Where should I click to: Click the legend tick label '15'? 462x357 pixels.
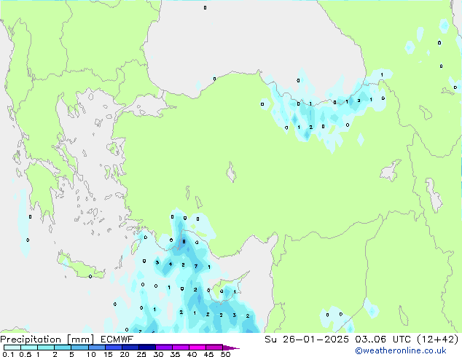108,354
